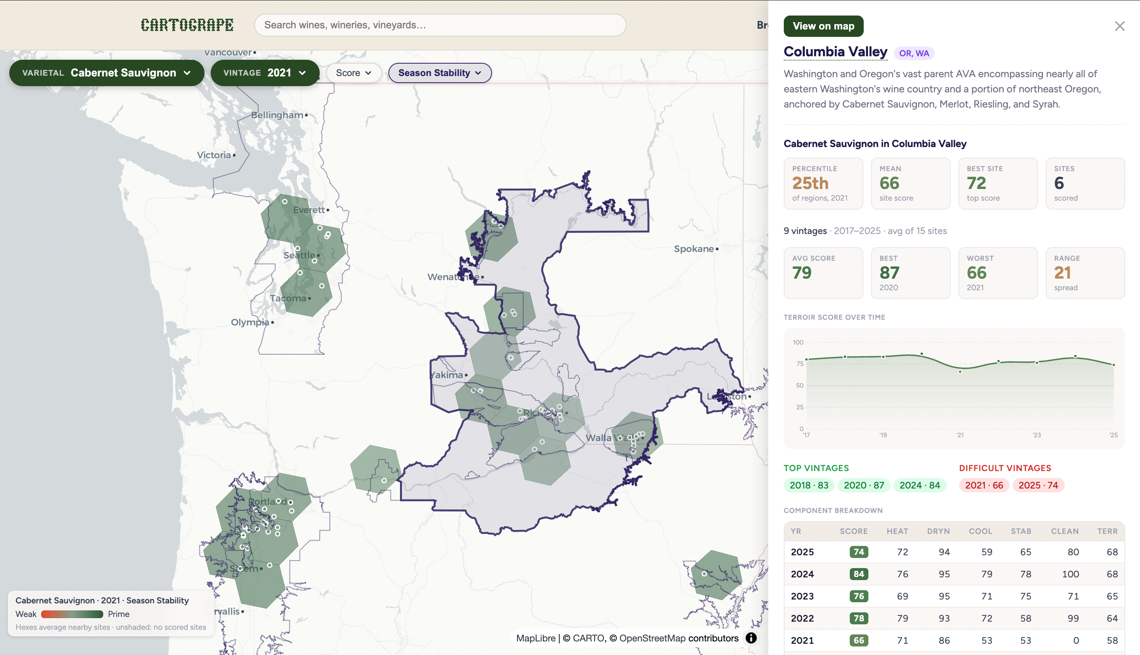Click the View on map button

click(x=823, y=26)
